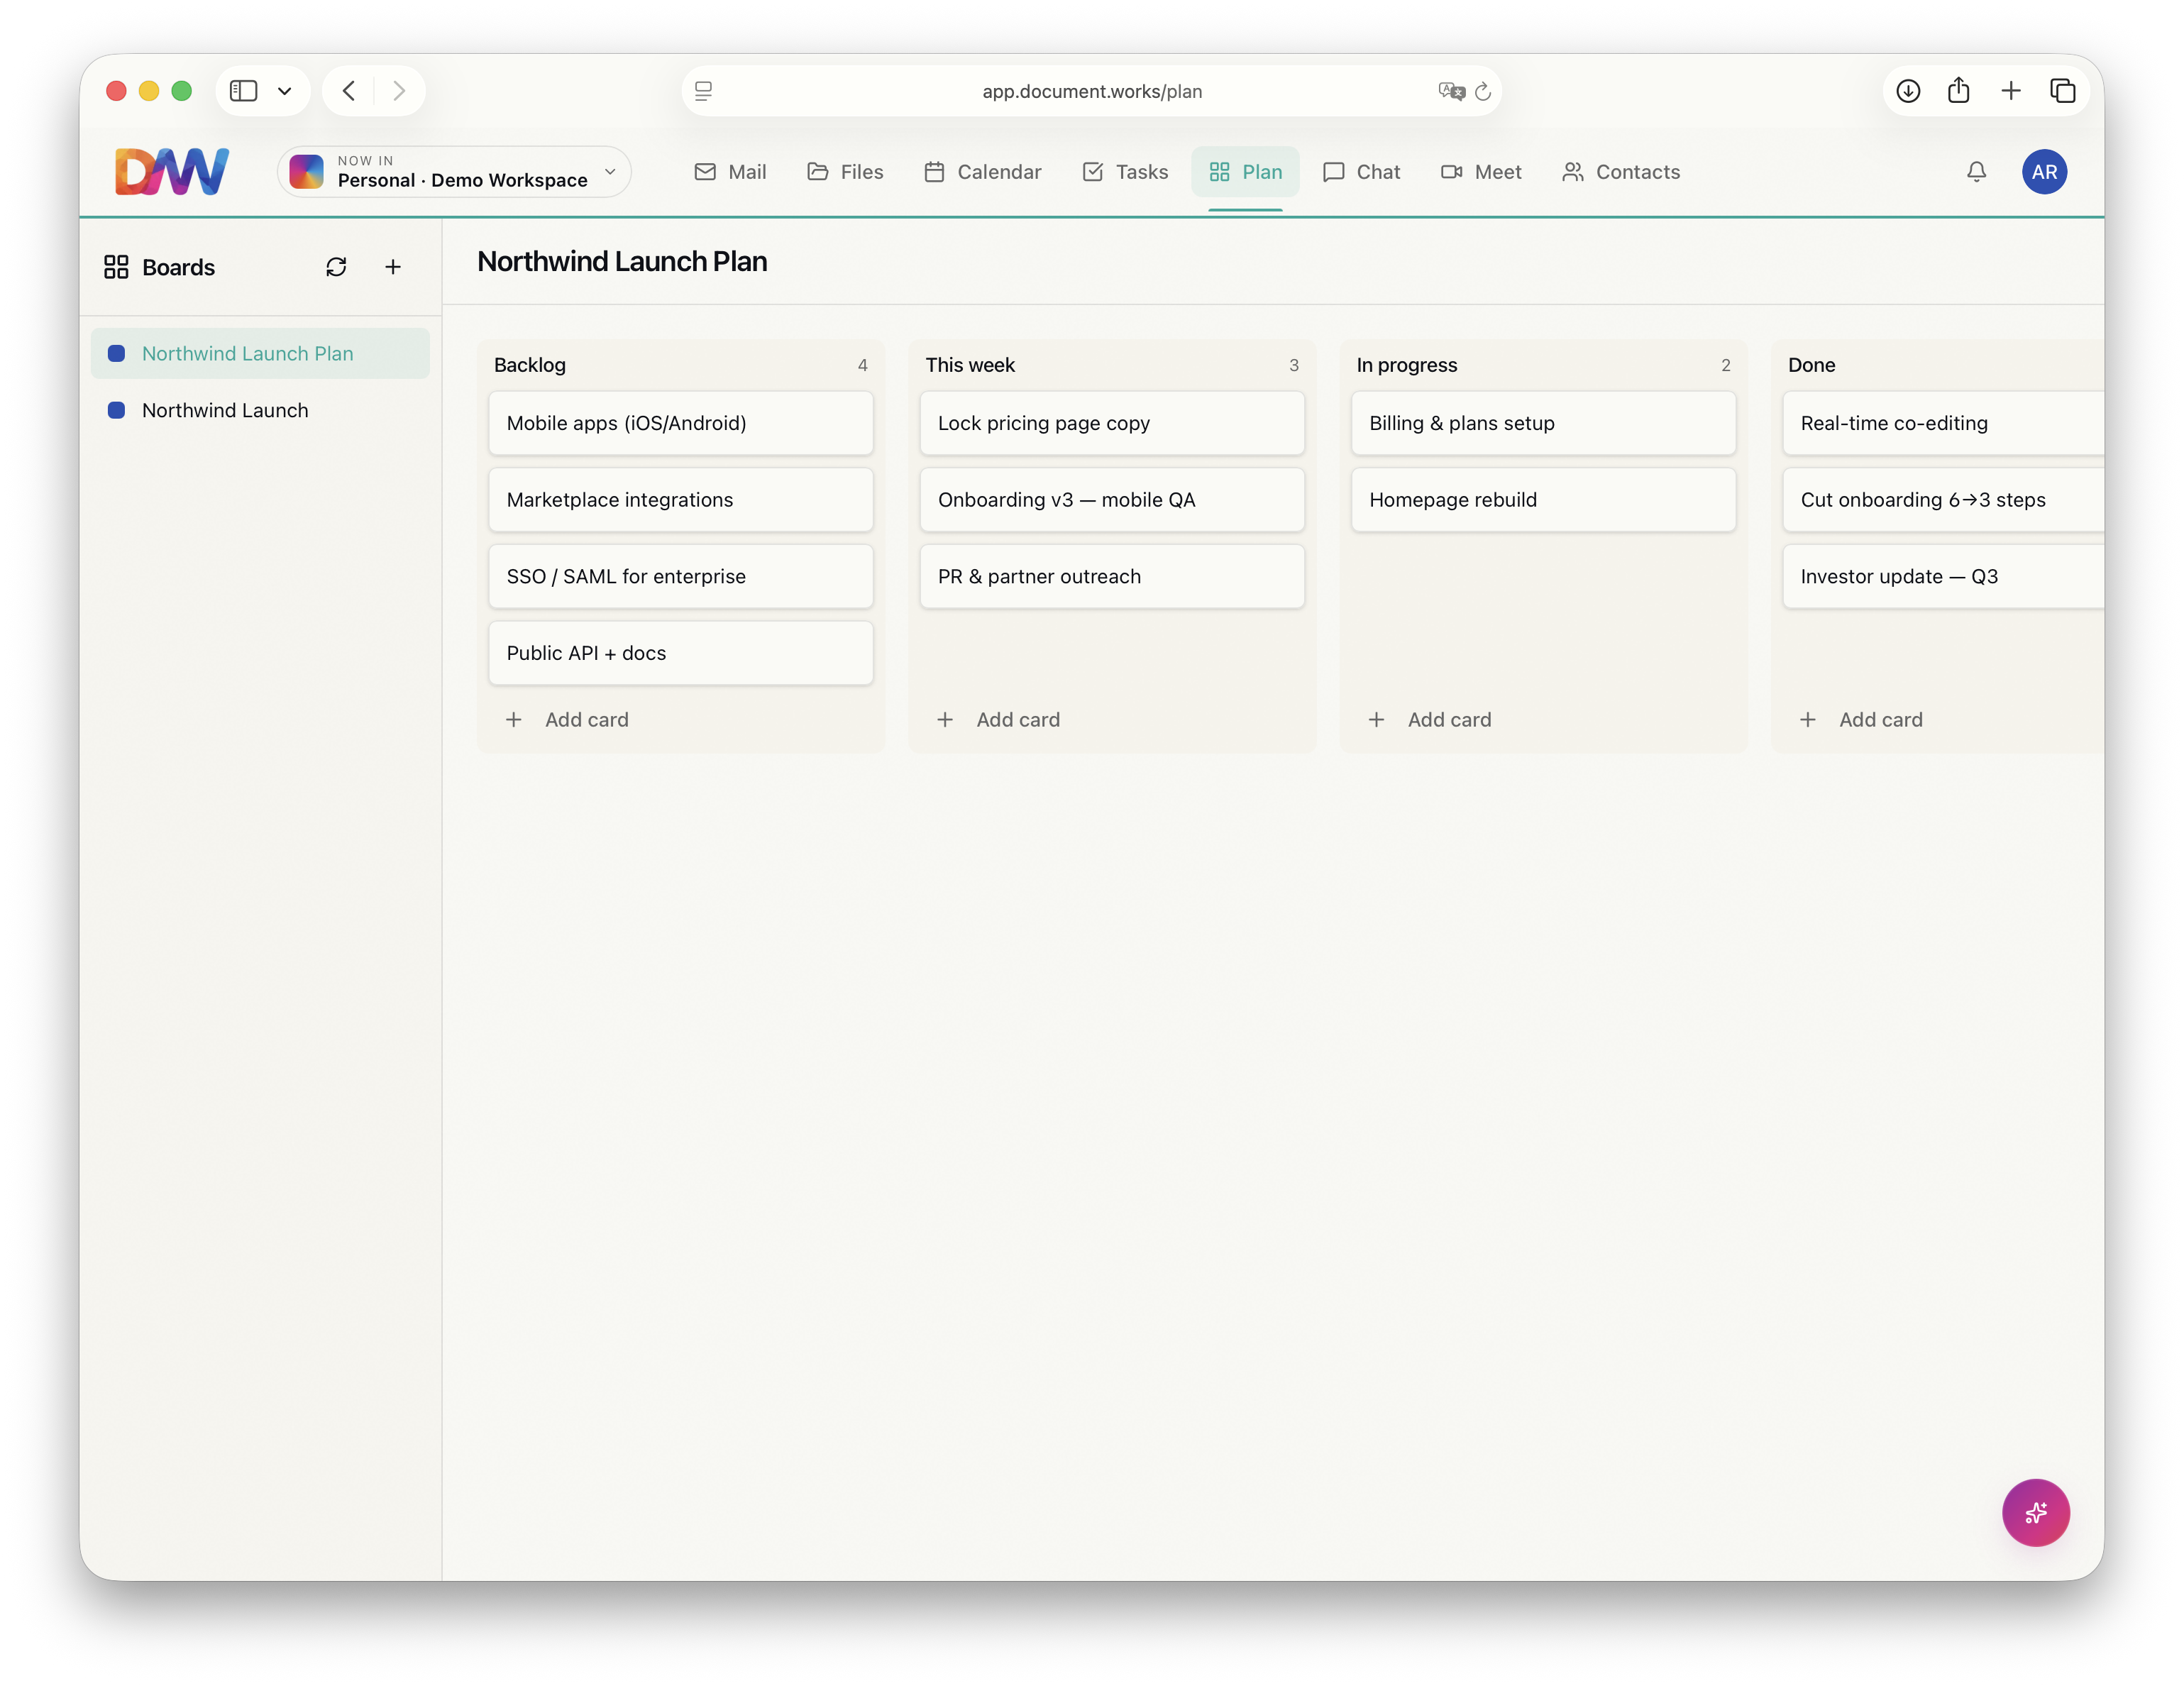Image resolution: width=2184 pixels, height=1686 pixels.
Task: Expand the Demo Workspace switcher
Action: (x=455, y=172)
